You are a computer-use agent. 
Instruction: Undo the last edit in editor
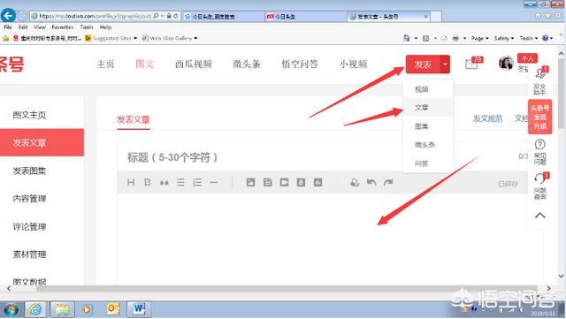click(371, 183)
